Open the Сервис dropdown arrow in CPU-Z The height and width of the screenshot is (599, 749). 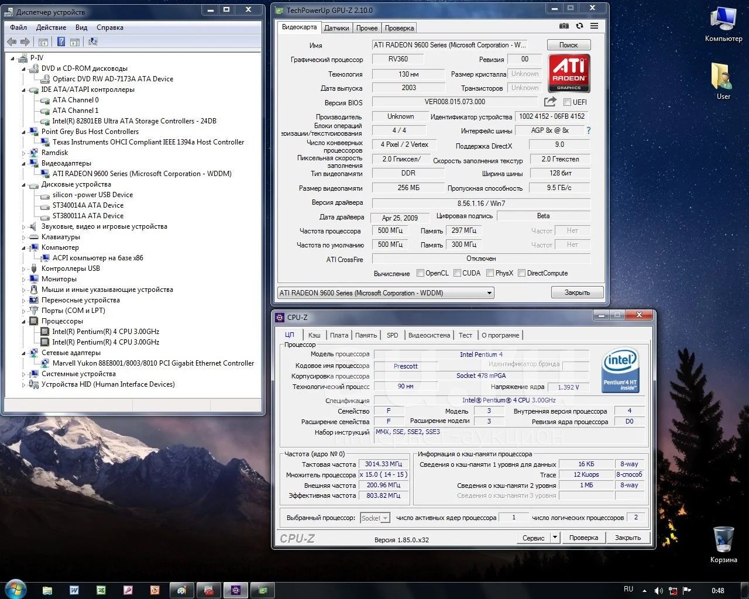pos(555,537)
